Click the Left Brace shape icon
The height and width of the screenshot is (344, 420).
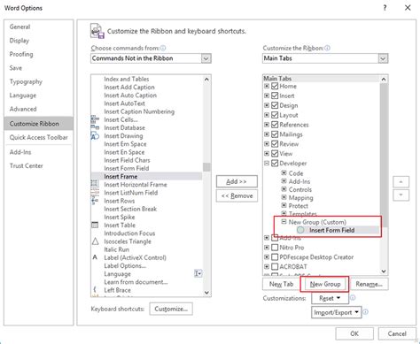[x=95, y=290]
